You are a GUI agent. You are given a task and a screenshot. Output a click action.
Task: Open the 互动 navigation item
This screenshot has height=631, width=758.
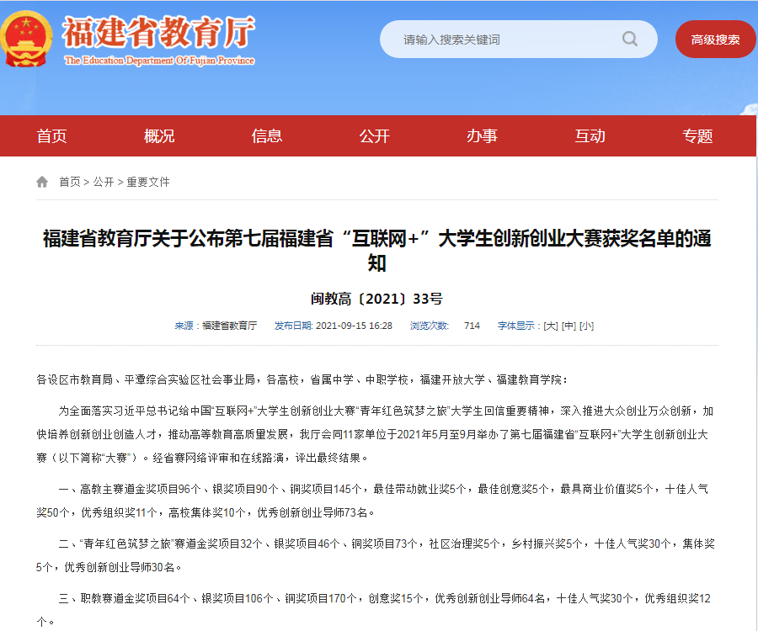(590, 136)
